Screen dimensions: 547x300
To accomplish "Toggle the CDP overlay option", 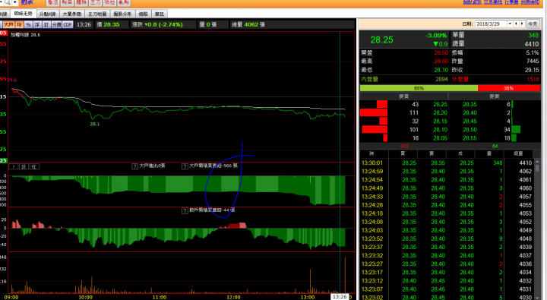I will click(68, 24).
